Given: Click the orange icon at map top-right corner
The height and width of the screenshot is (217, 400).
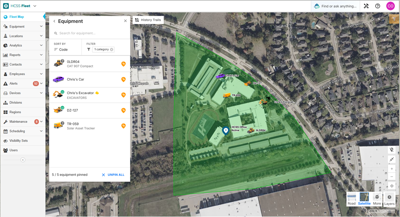Looking at the screenshot, I should (394, 19).
